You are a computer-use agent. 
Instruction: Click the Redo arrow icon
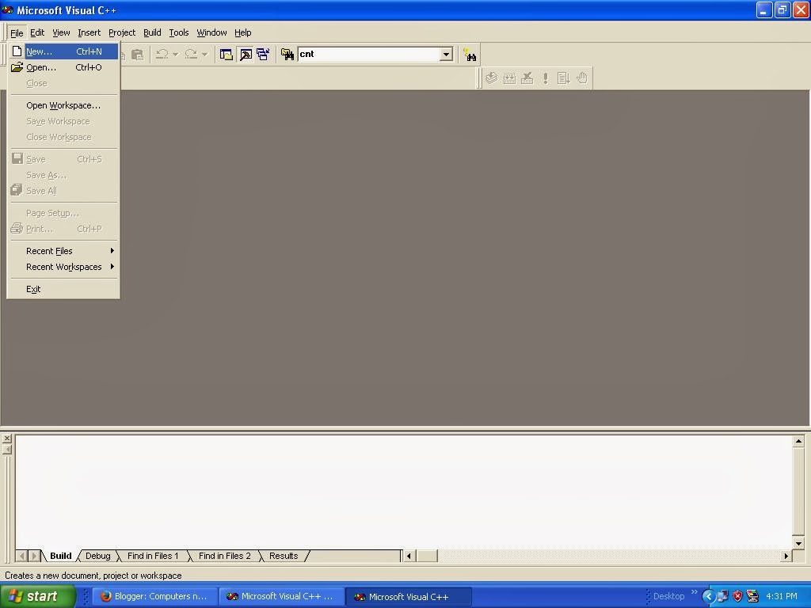click(x=191, y=55)
